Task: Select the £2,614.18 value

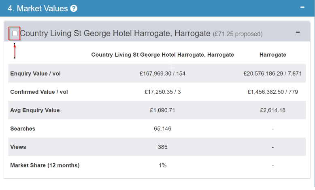Action: [272, 110]
